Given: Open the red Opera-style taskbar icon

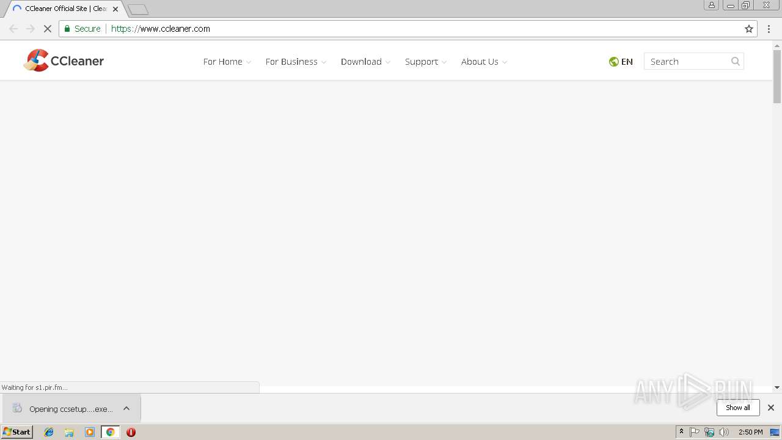Looking at the screenshot, I should [x=131, y=432].
